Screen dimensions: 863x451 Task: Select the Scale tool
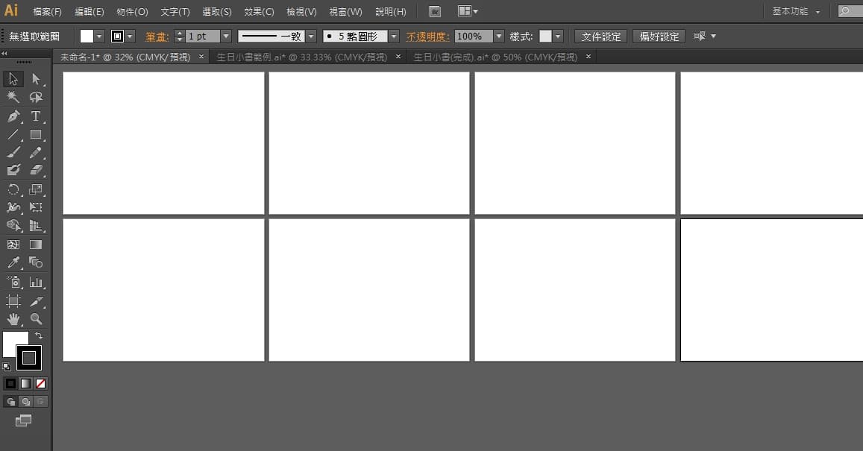36,190
